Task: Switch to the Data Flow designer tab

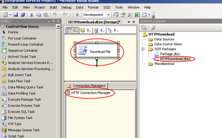Action: pos(86,30)
